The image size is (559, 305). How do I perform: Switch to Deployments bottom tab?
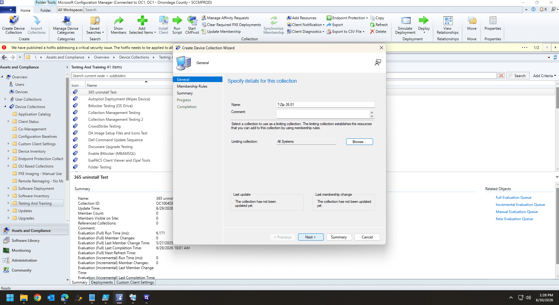pyautogui.click(x=102, y=282)
